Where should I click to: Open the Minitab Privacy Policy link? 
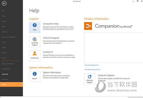(92, 69)
